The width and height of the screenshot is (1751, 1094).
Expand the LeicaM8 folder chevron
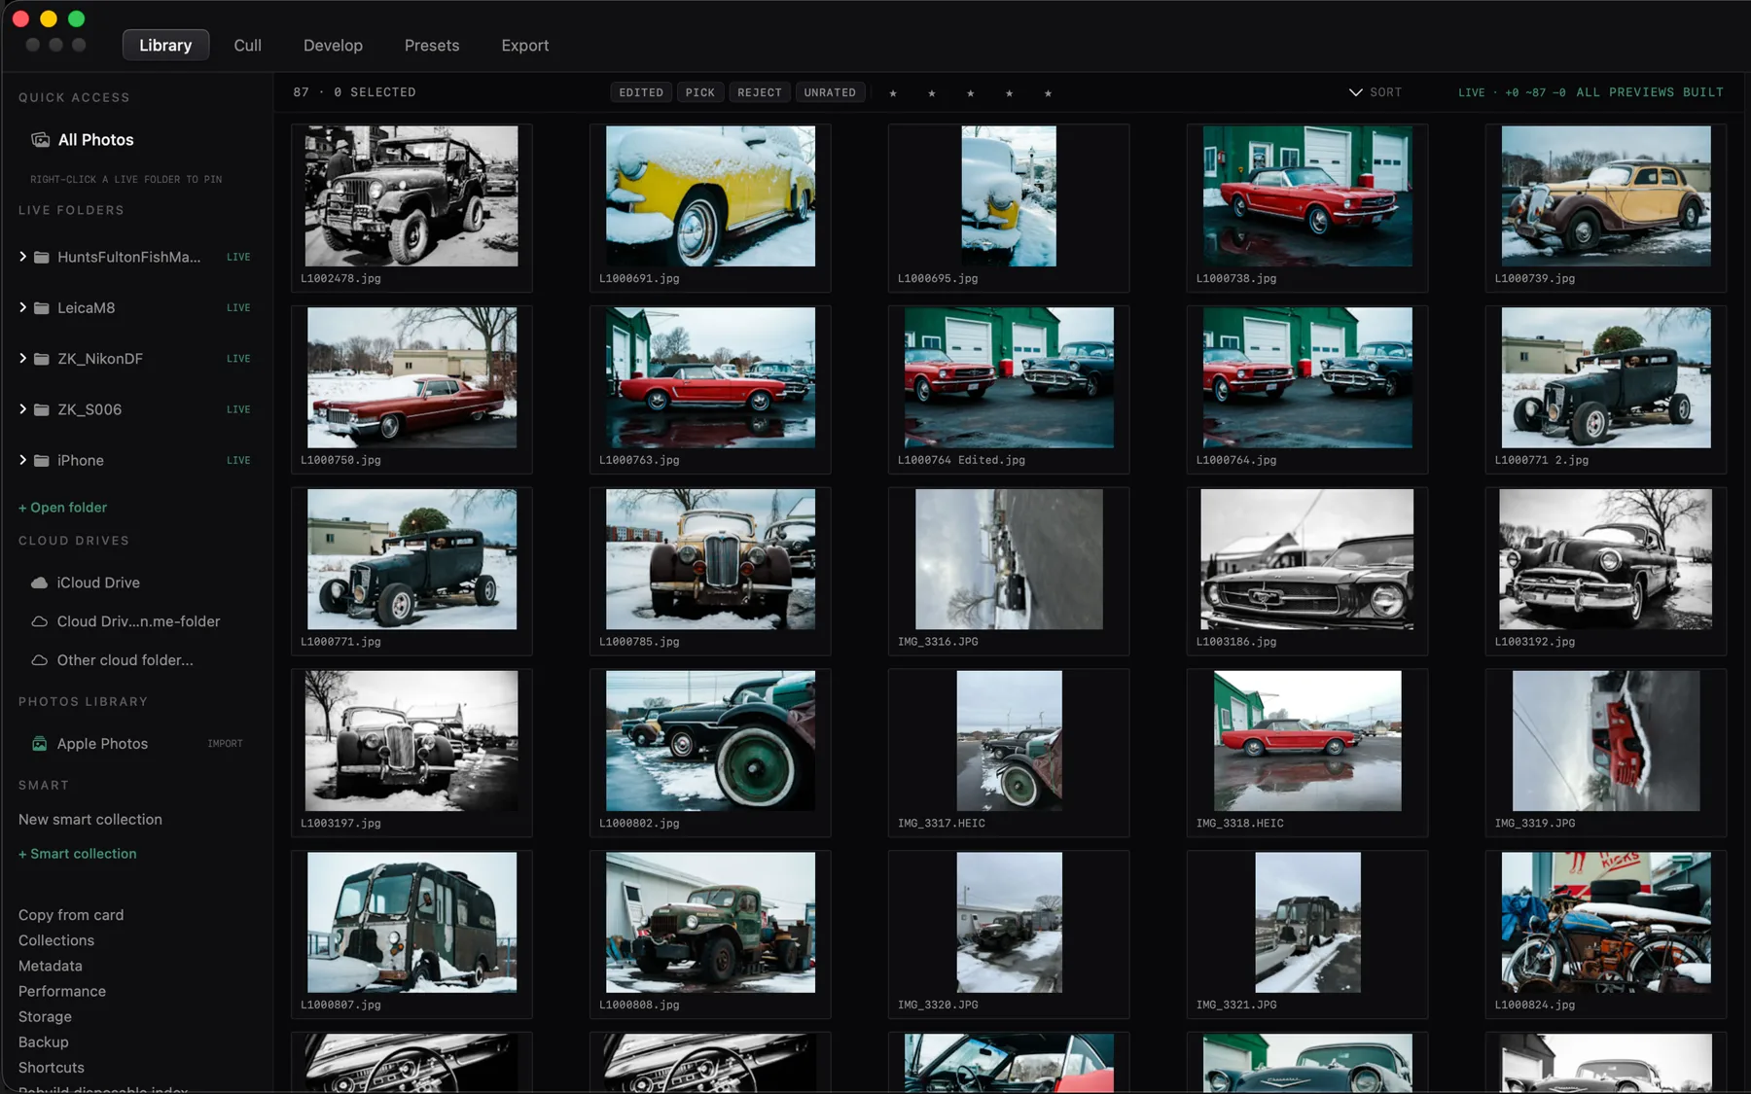[x=22, y=307]
